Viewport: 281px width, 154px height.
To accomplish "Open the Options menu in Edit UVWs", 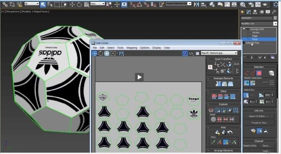I will (x=145, y=48).
